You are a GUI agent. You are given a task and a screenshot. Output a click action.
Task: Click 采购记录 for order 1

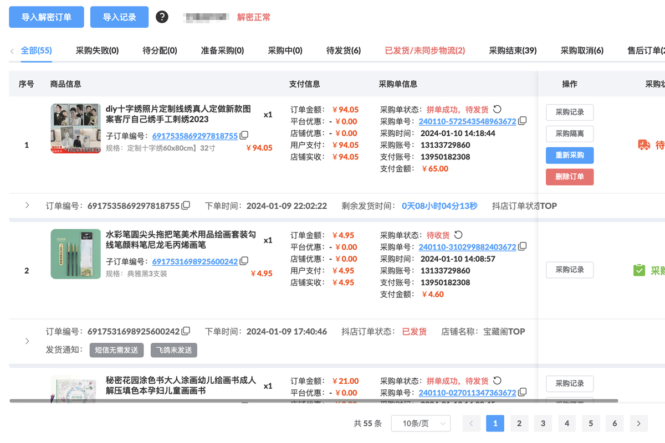click(x=570, y=112)
